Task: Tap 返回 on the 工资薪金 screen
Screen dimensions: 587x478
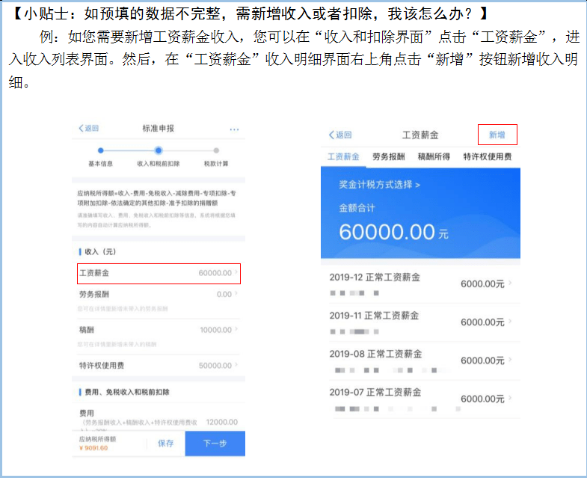Action: 340,135
